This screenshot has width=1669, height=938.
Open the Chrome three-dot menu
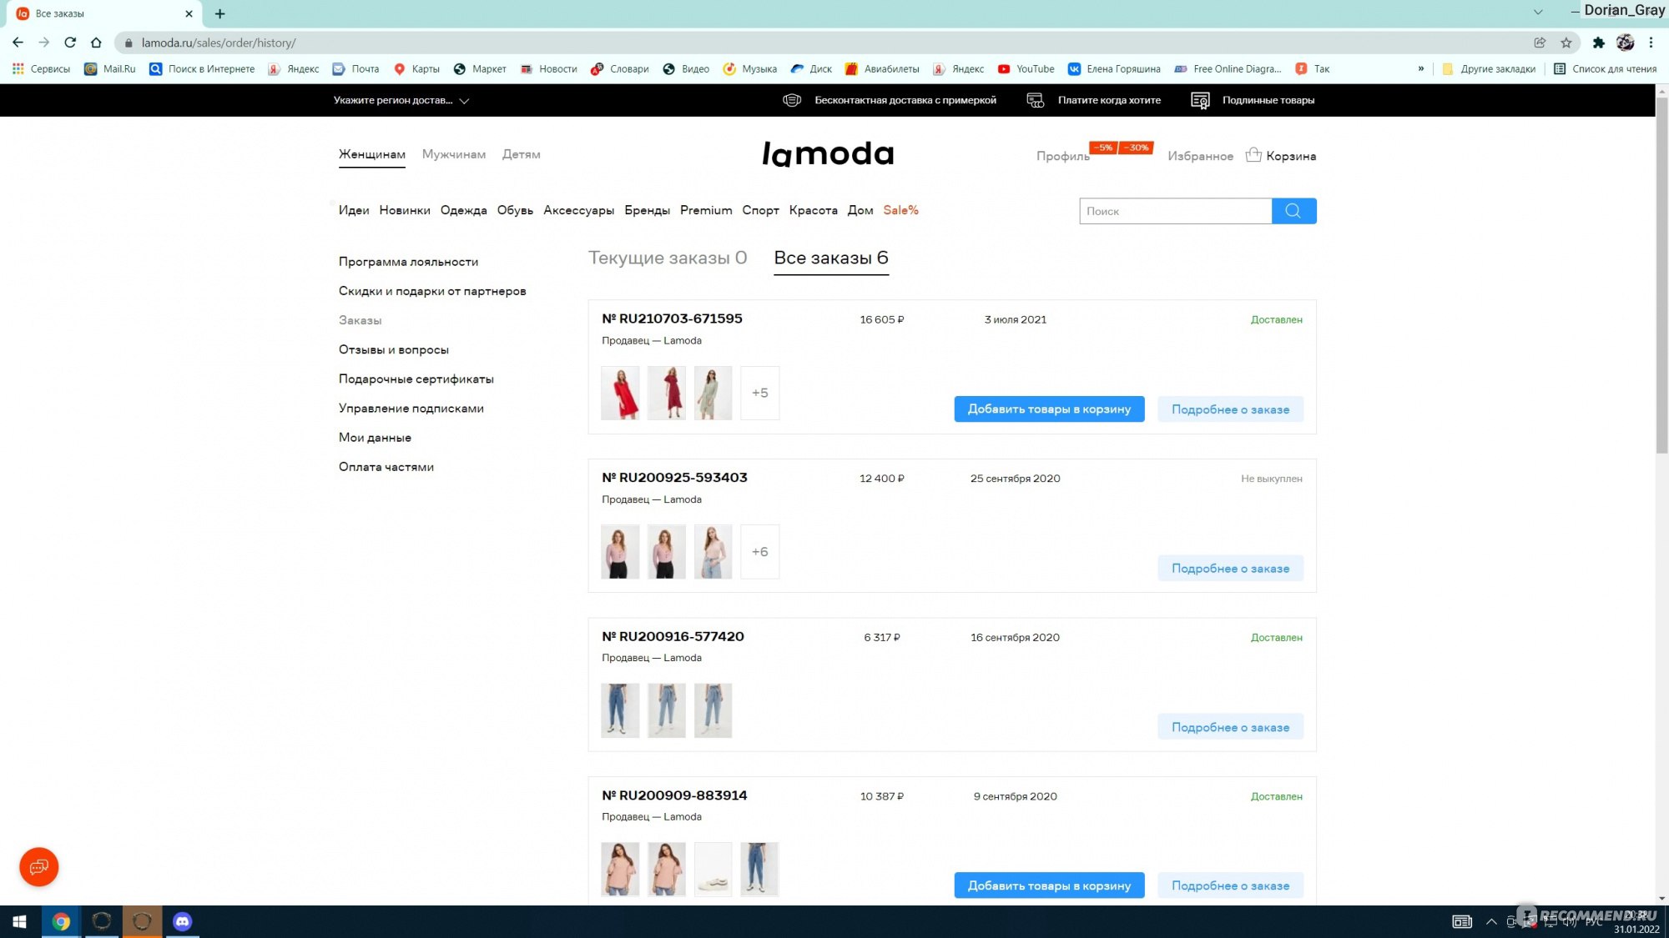[x=1651, y=43]
